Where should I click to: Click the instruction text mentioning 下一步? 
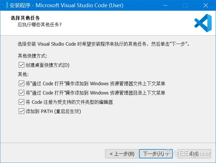click(103, 44)
